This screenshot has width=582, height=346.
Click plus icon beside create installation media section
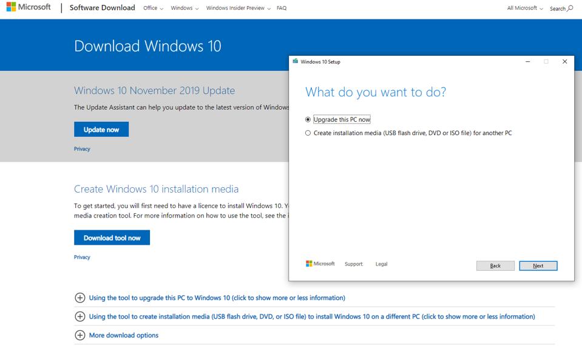[80, 316]
